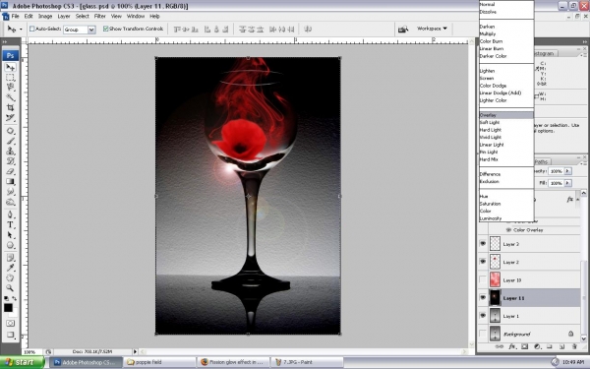Select the Magic Wand tool
This screenshot has height=369, width=590.
click(x=10, y=97)
